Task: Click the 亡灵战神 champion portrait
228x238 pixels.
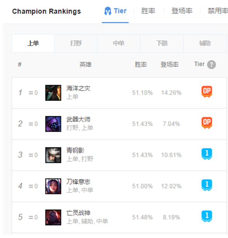Action: (53, 217)
